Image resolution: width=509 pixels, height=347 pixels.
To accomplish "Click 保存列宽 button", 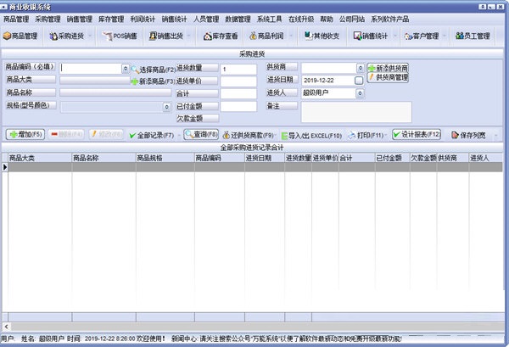I will (x=469, y=136).
